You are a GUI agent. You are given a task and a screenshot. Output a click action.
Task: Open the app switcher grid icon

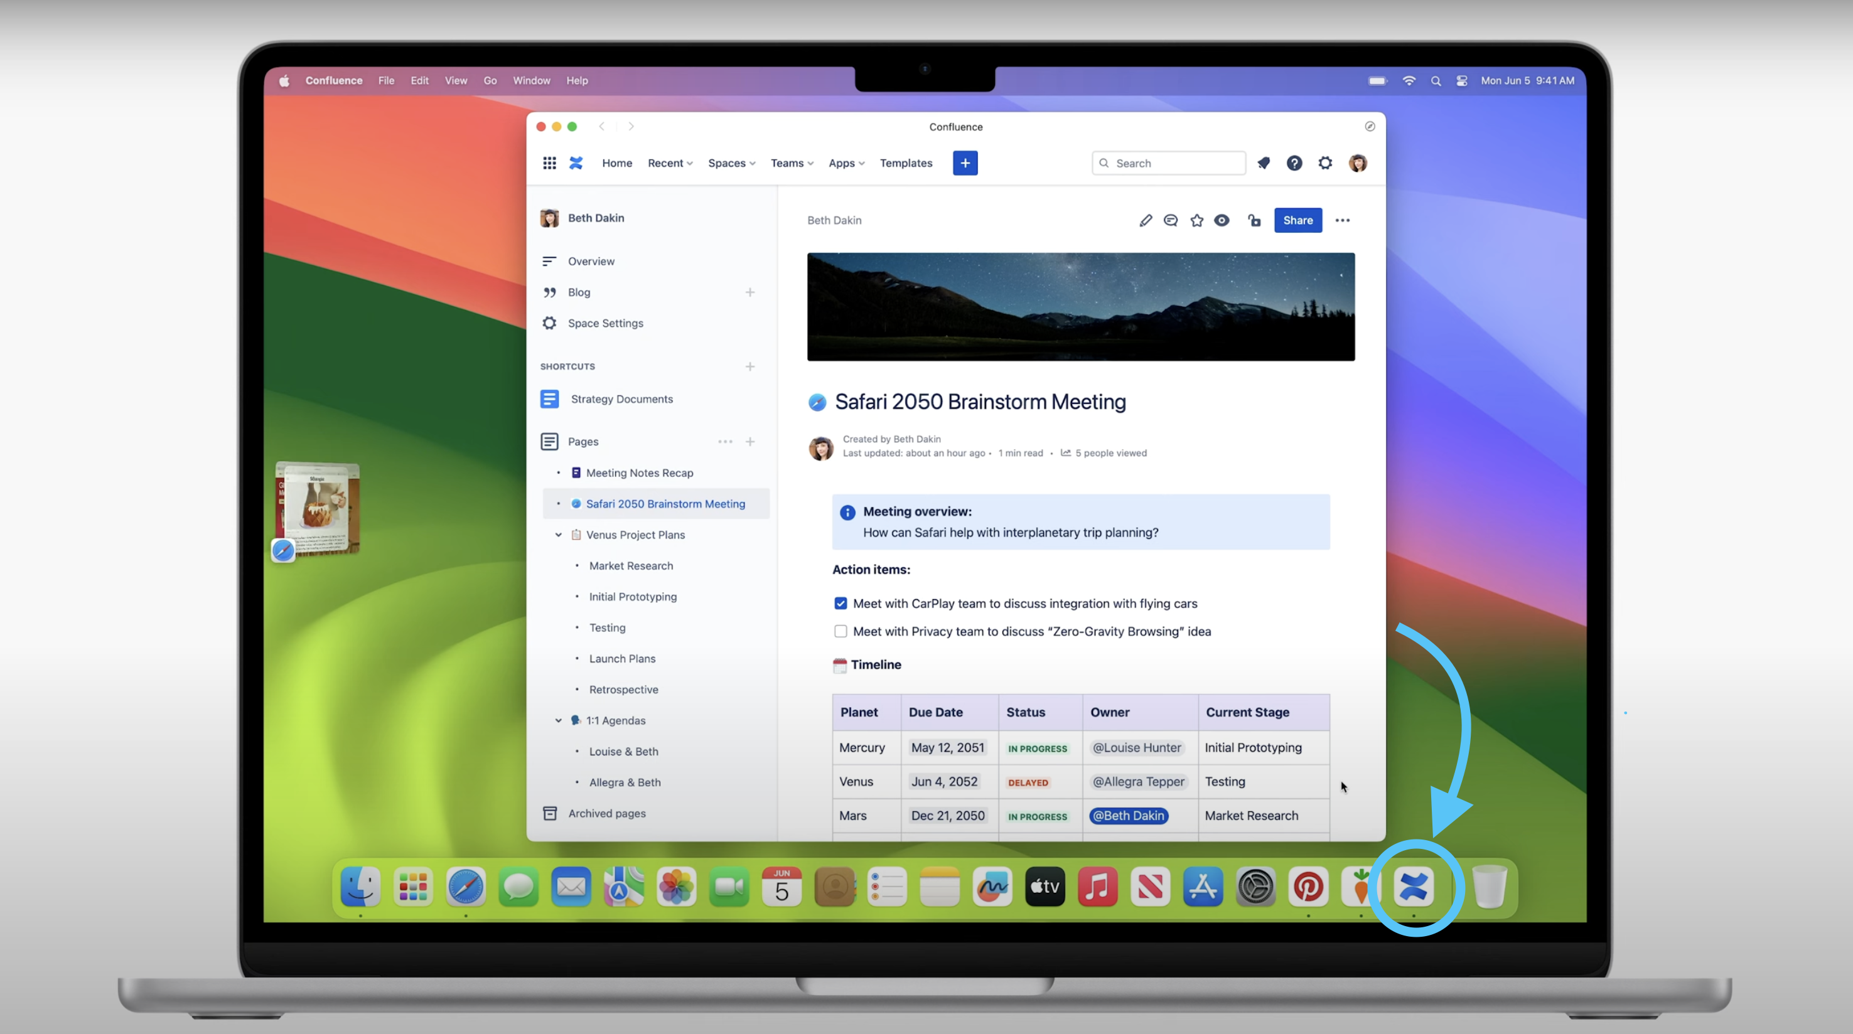click(550, 163)
